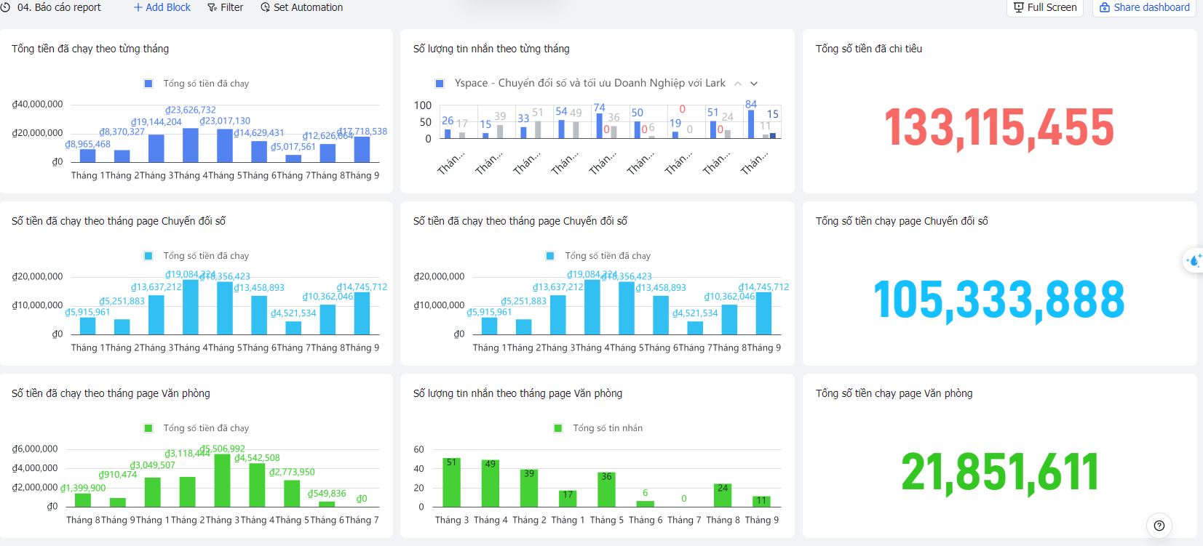Click the dashboard name 04. Báo cáo report
The width and height of the screenshot is (1203, 546).
(59, 7)
